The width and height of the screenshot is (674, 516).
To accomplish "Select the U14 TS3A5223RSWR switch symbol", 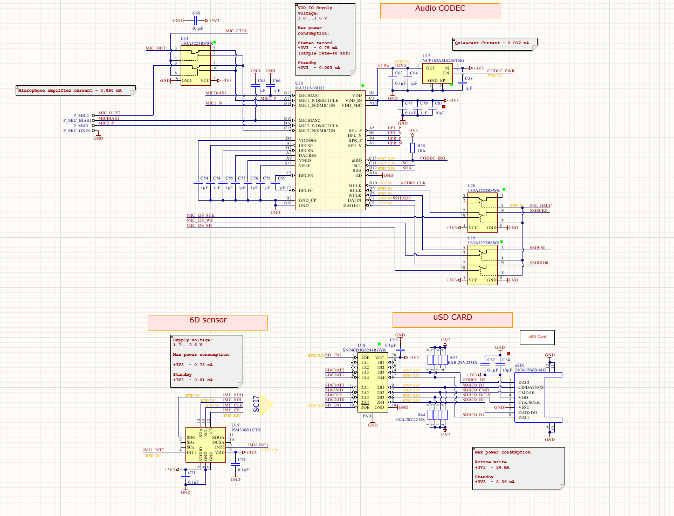I will pos(196,65).
